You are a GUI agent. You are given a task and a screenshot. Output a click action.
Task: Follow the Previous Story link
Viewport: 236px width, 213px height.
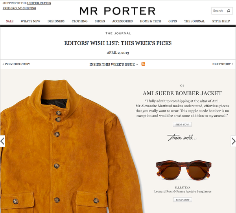point(16,64)
